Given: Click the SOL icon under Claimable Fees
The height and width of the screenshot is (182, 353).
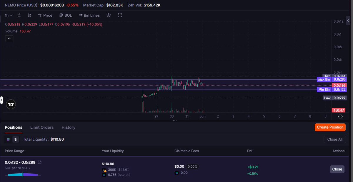Looking at the screenshot, I should coord(177,173).
